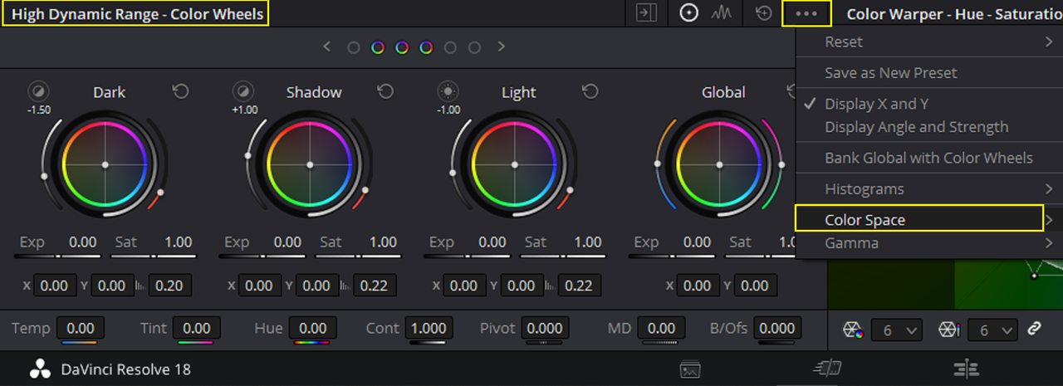Click the B/Ofs value field
The width and height of the screenshot is (1063, 386).
pos(777,328)
